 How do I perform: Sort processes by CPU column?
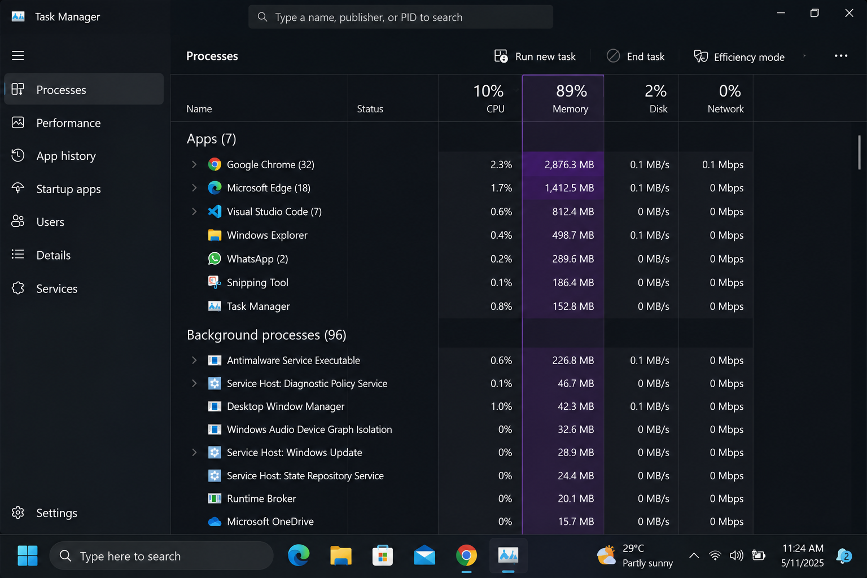tap(480, 98)
